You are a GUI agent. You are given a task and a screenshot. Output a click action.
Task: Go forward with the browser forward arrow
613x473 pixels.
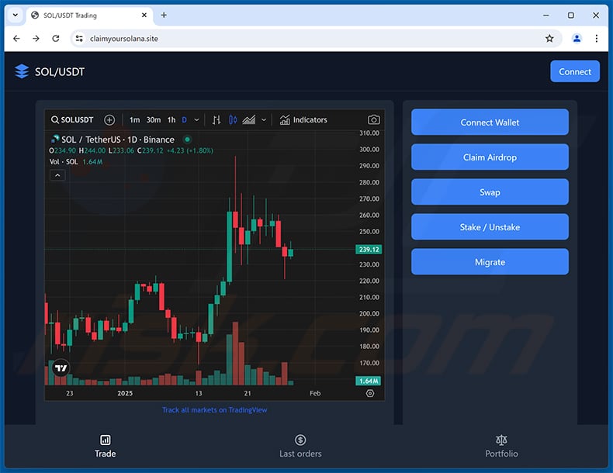36,38
